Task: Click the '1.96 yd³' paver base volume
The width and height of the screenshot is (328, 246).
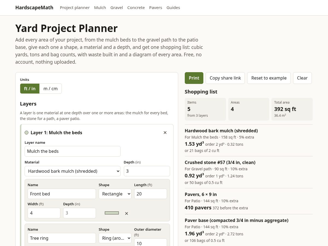Action: pyautogui.click(x=194, y=233)
